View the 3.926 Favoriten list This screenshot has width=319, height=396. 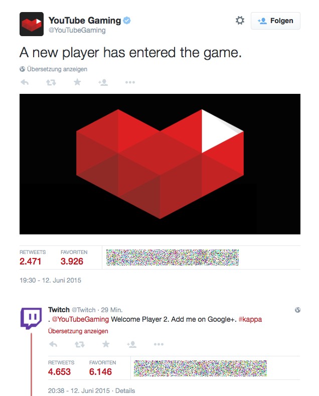click(x=72, y=261)
